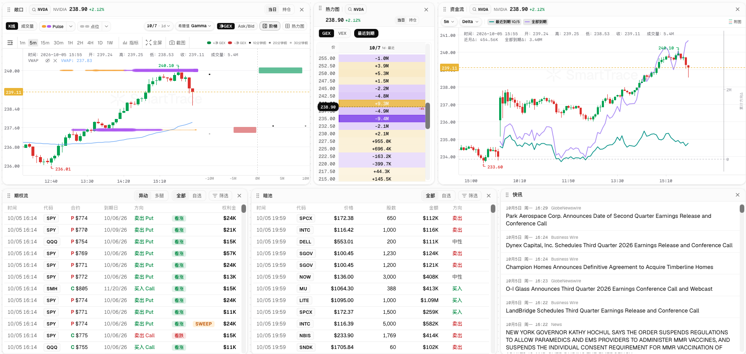Toggle 最近到期 in the heatmap panel

(x=366, y=34)
